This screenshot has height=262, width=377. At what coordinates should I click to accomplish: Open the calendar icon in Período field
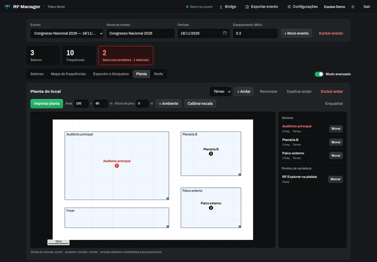(x=225, y=33)
